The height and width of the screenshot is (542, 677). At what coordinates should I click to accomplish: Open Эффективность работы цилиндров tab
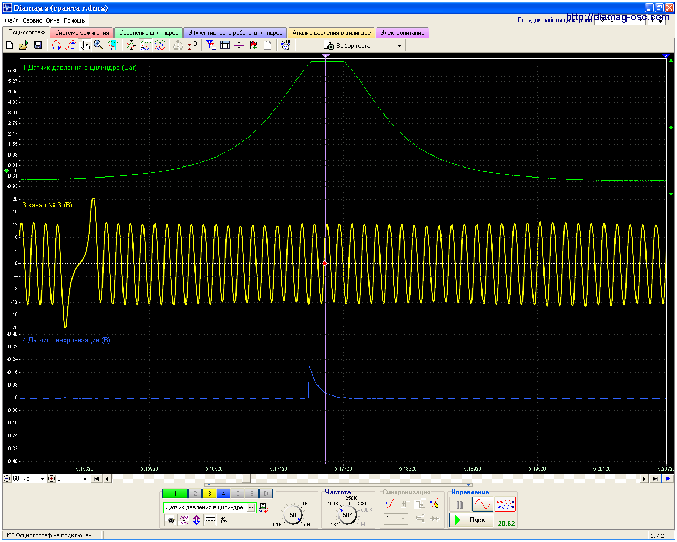[235, 33]
